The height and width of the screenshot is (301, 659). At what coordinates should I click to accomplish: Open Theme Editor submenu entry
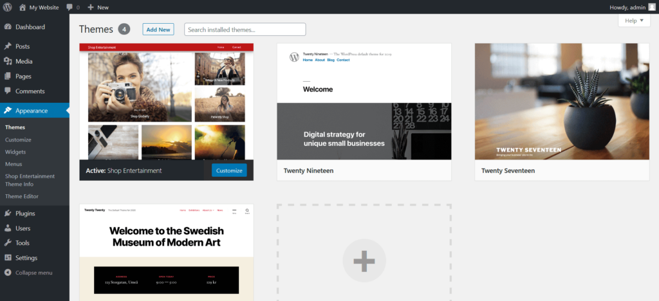(x=22, y=196)
